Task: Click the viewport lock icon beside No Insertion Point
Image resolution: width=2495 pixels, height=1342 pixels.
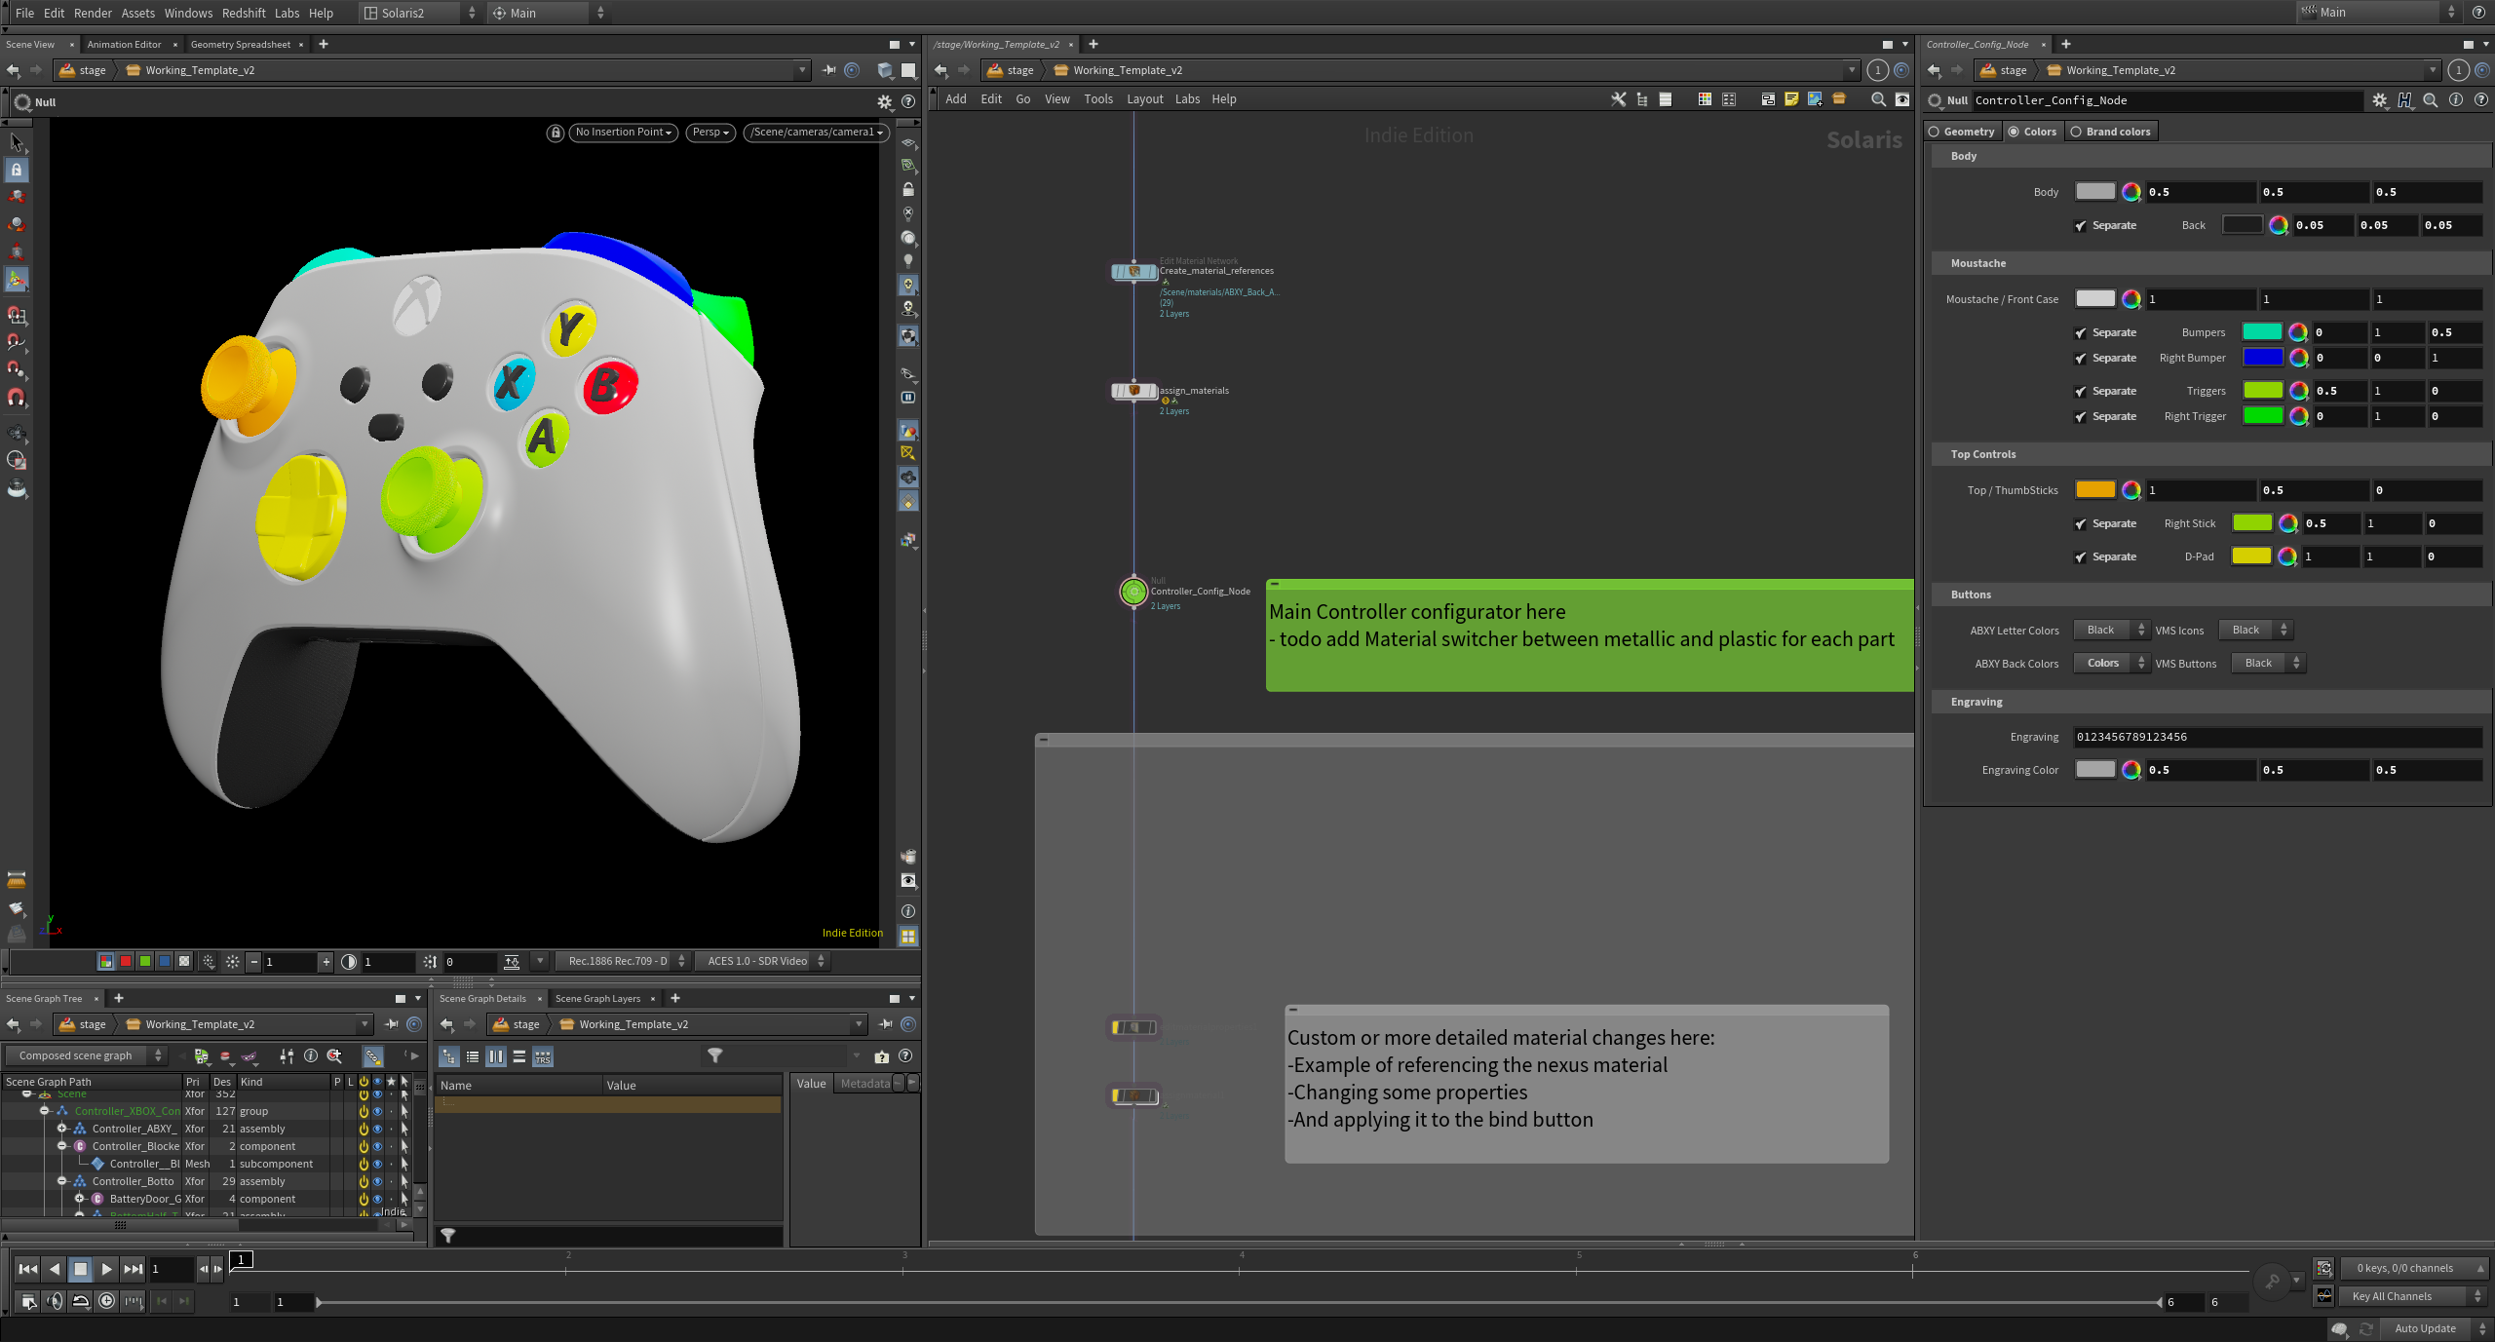Action: pyautogui.click(x=556, y=133)
